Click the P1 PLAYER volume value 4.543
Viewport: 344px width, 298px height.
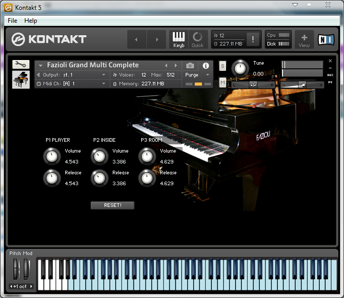pos(71,162)
